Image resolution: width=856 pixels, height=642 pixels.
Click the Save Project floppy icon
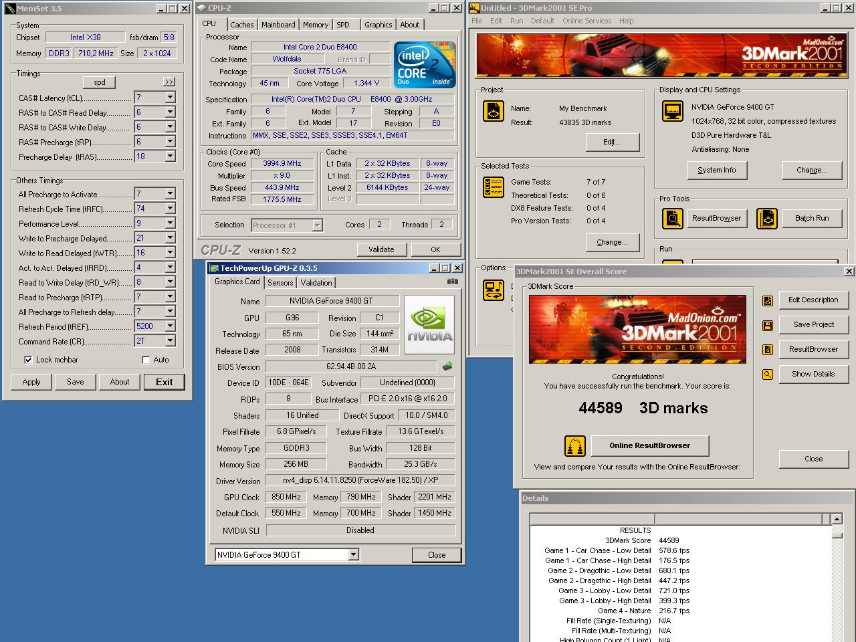pyautogui.click(x=768, y=325)
